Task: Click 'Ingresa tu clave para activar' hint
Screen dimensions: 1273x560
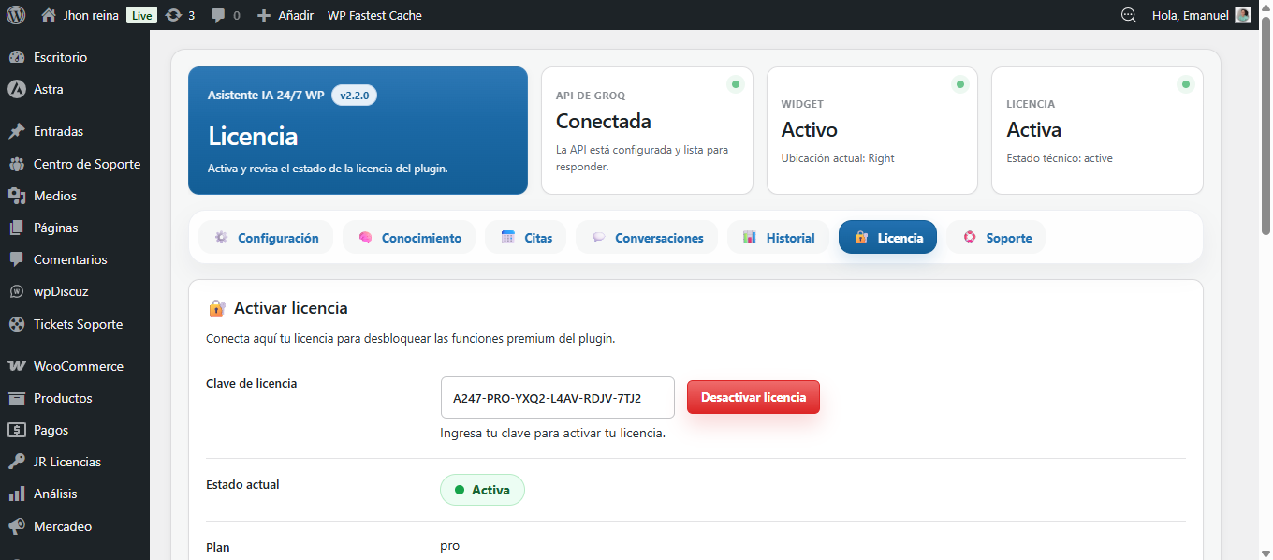Action: [x=553, y=434]
